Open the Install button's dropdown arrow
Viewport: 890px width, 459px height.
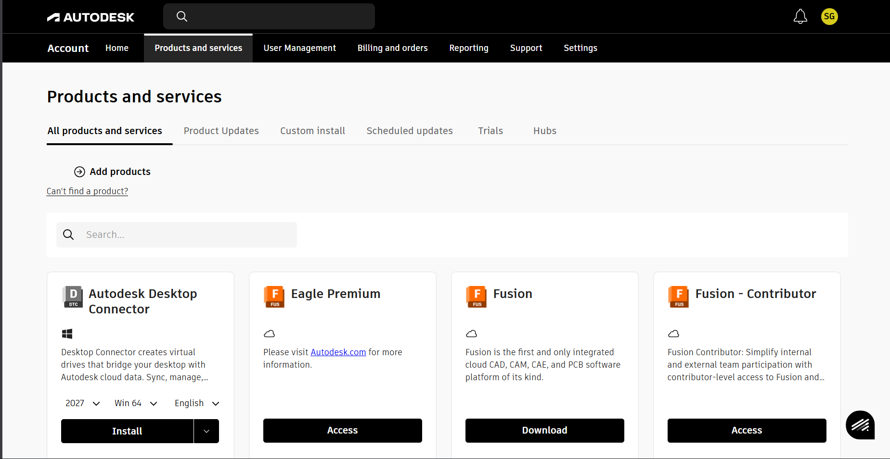point(206,431)
